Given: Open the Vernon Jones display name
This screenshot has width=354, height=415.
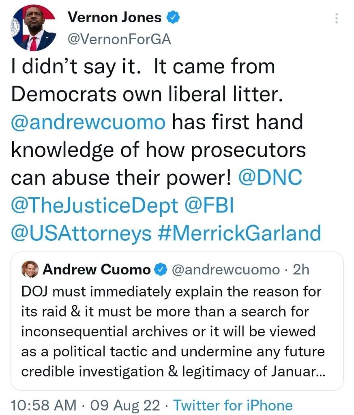Looking at the screenshot, I should click(114, 17).
